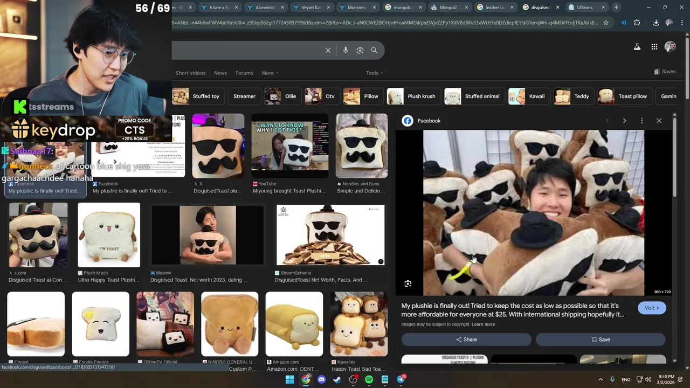Open more options in image preview panel
The image size is (690, 388).
pyautogui.click(x=641, y=121)
